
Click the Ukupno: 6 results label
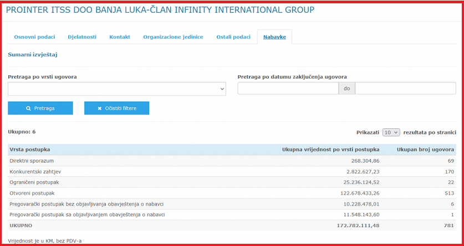[x=22, y=132]
